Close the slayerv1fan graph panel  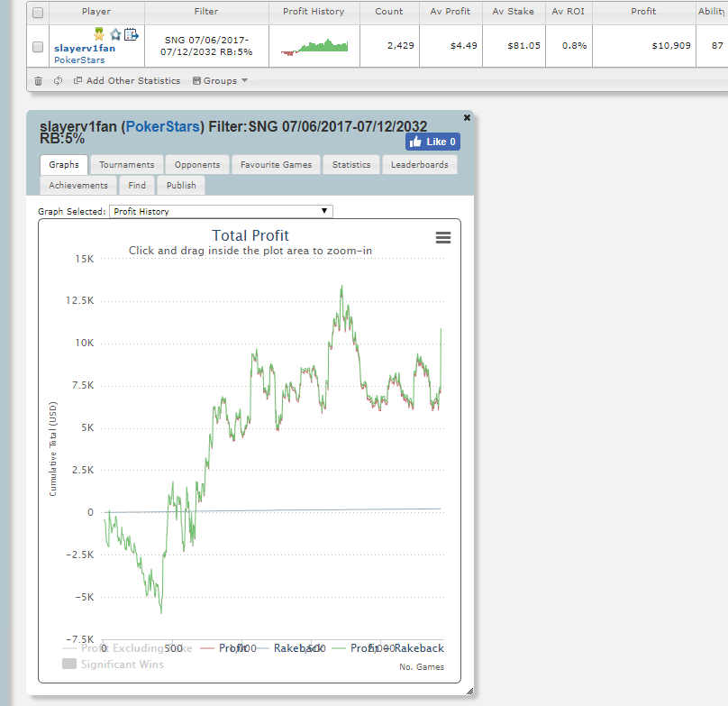(x=467, y=117)
